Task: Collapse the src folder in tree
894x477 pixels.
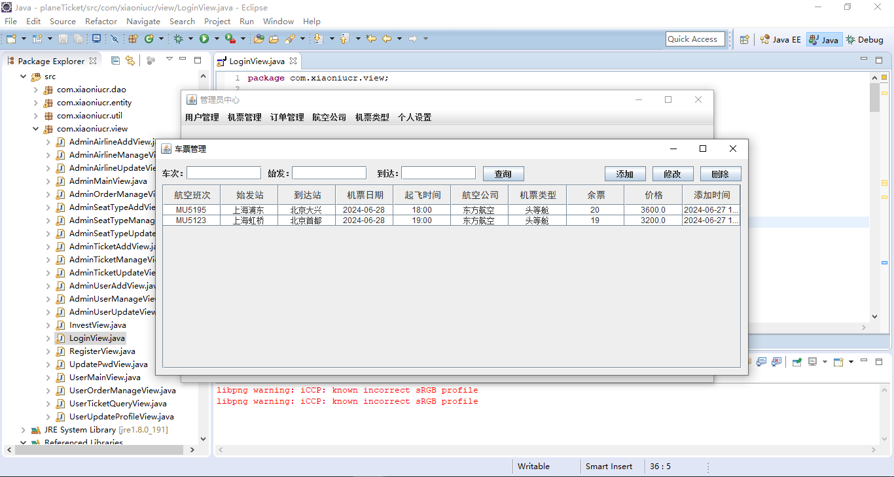Action: (24, 77)
